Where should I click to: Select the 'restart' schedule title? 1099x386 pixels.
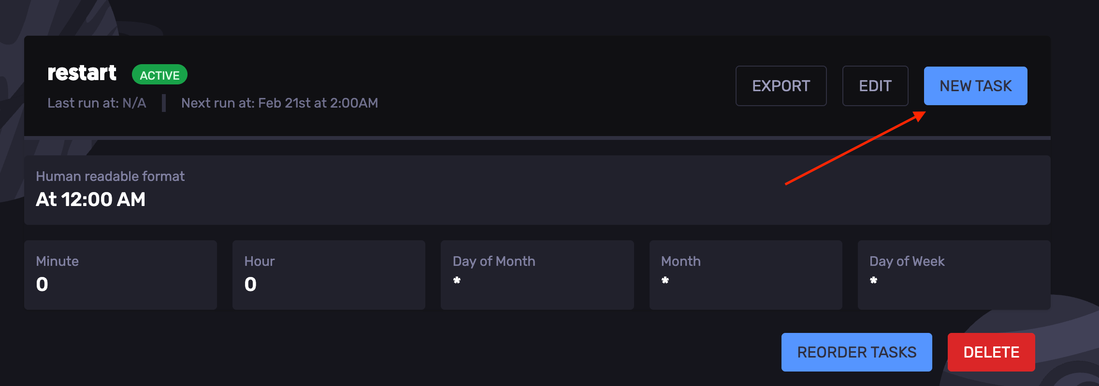click(82, 73)
